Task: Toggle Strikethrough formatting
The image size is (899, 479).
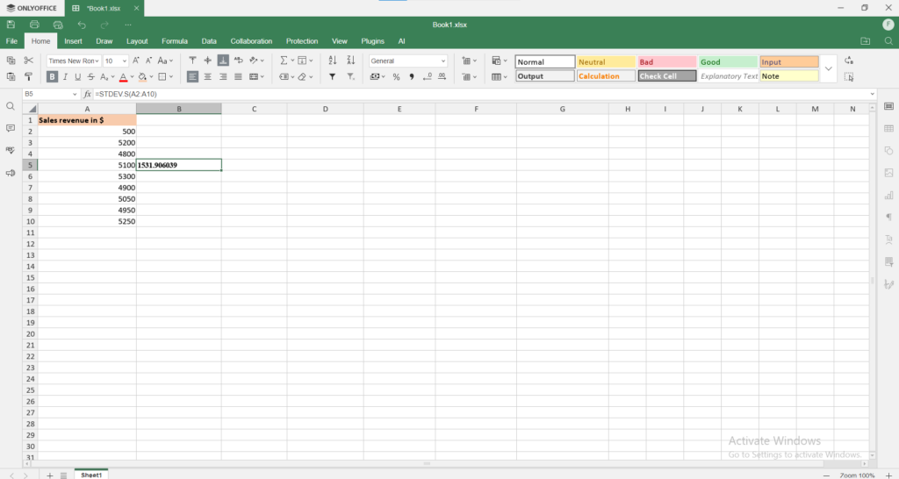Action: [x=91, y=76]
